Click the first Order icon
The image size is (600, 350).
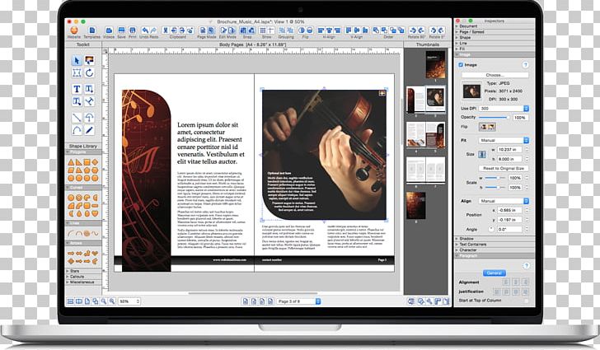pyautogui.click(x=376, y=30)
